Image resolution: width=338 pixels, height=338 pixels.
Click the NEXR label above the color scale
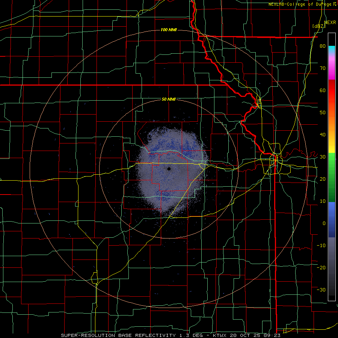pyautogui.click(x=330, y=22)
